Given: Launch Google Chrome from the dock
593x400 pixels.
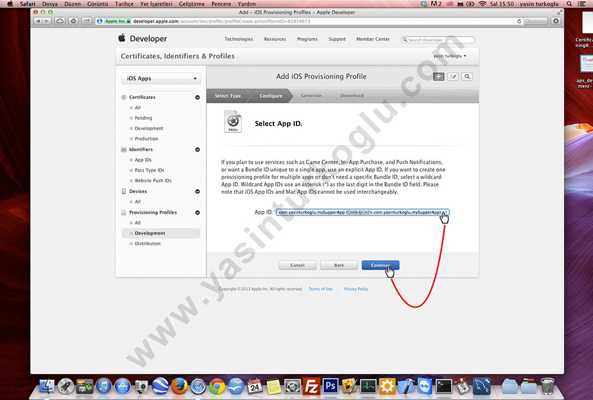Looking at the screenshot, I should point(217,386).
